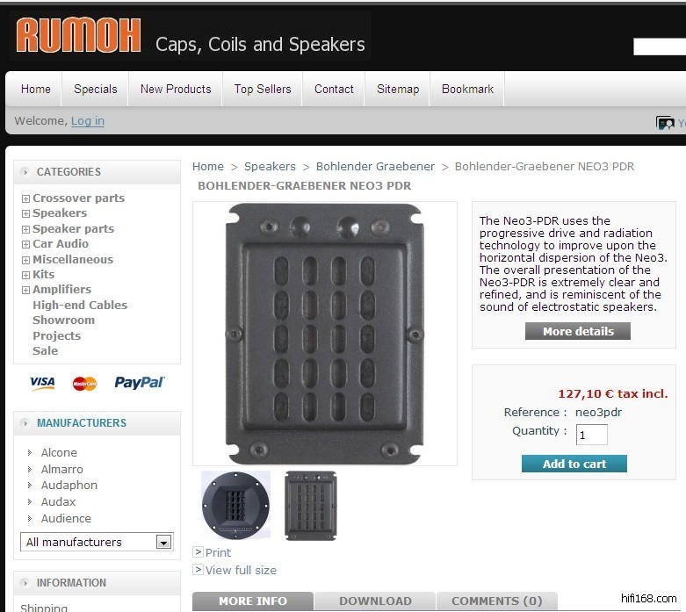Click the VISA payment icon
This screenshot has height=612, width=686.
[x=42, y=383]
